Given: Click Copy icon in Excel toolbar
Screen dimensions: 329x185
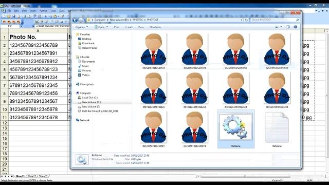Looking at the screenshot, I should click(50, 16).
